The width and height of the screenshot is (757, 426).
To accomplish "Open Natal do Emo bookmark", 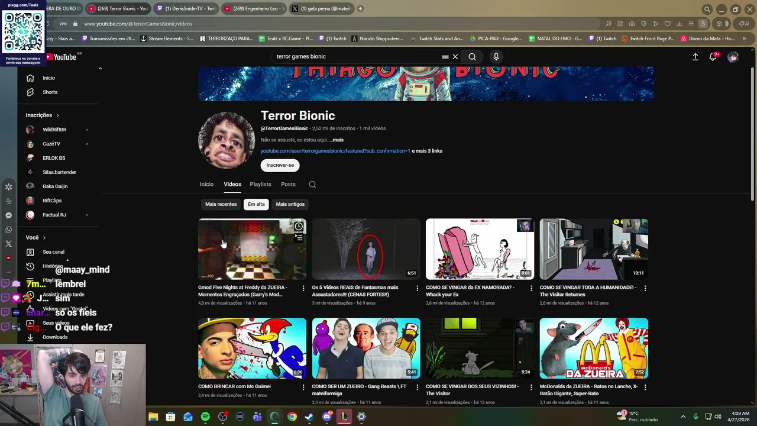I will 555,39.
